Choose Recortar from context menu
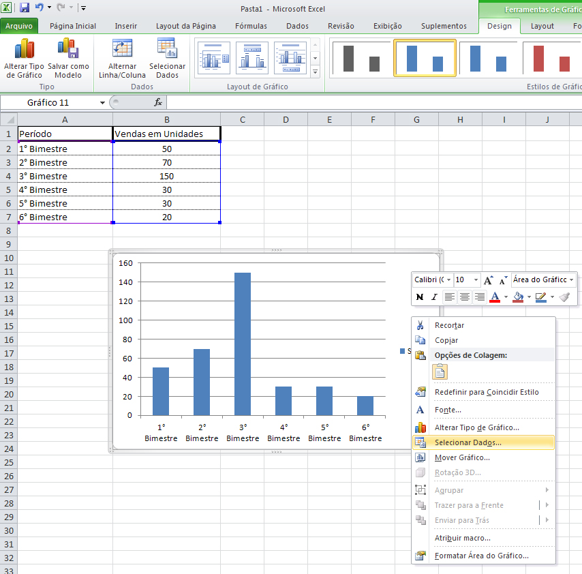 point(484,325)
